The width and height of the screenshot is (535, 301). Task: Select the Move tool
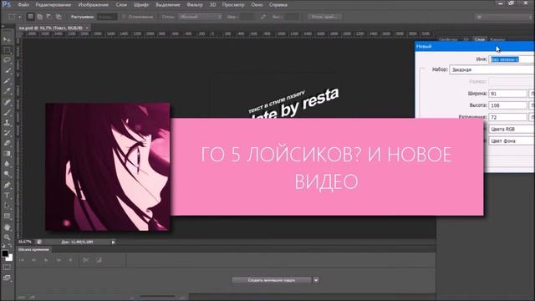7,39
